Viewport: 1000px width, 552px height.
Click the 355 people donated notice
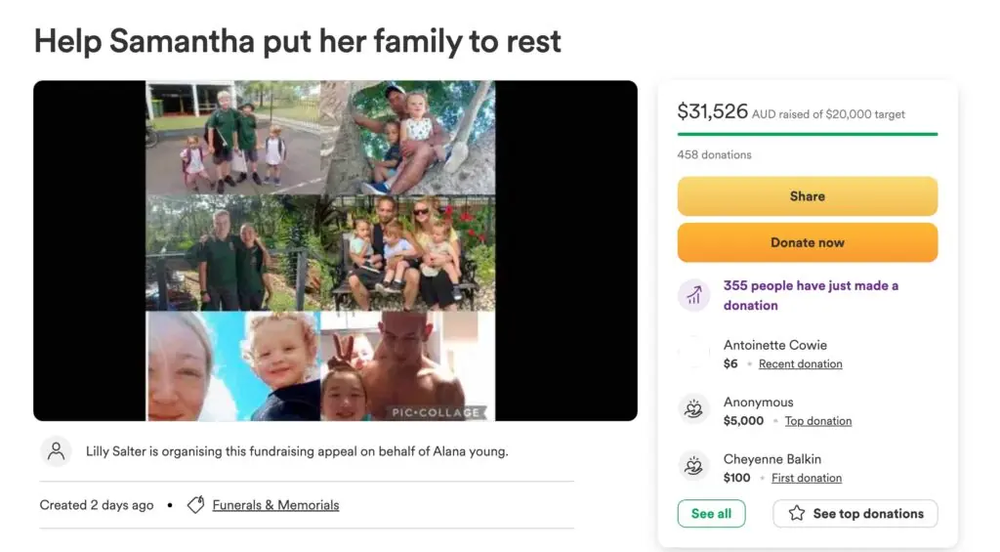pos(811,295)
